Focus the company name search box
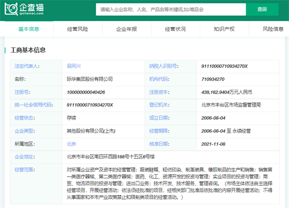This screenshot has width=289, height=208. pyautogui.click(x=171, y=10)
